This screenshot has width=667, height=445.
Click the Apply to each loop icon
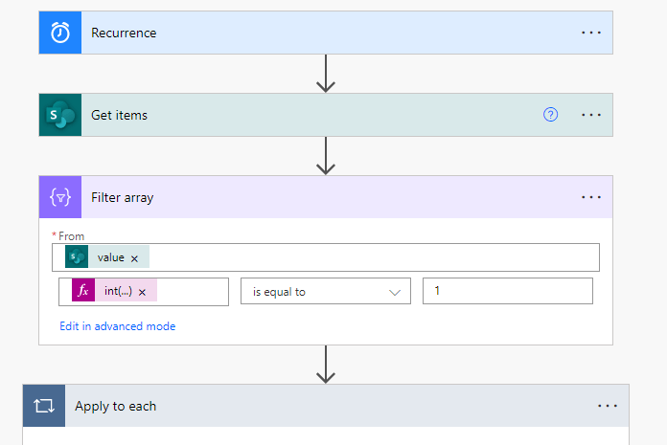pos(44,406)
